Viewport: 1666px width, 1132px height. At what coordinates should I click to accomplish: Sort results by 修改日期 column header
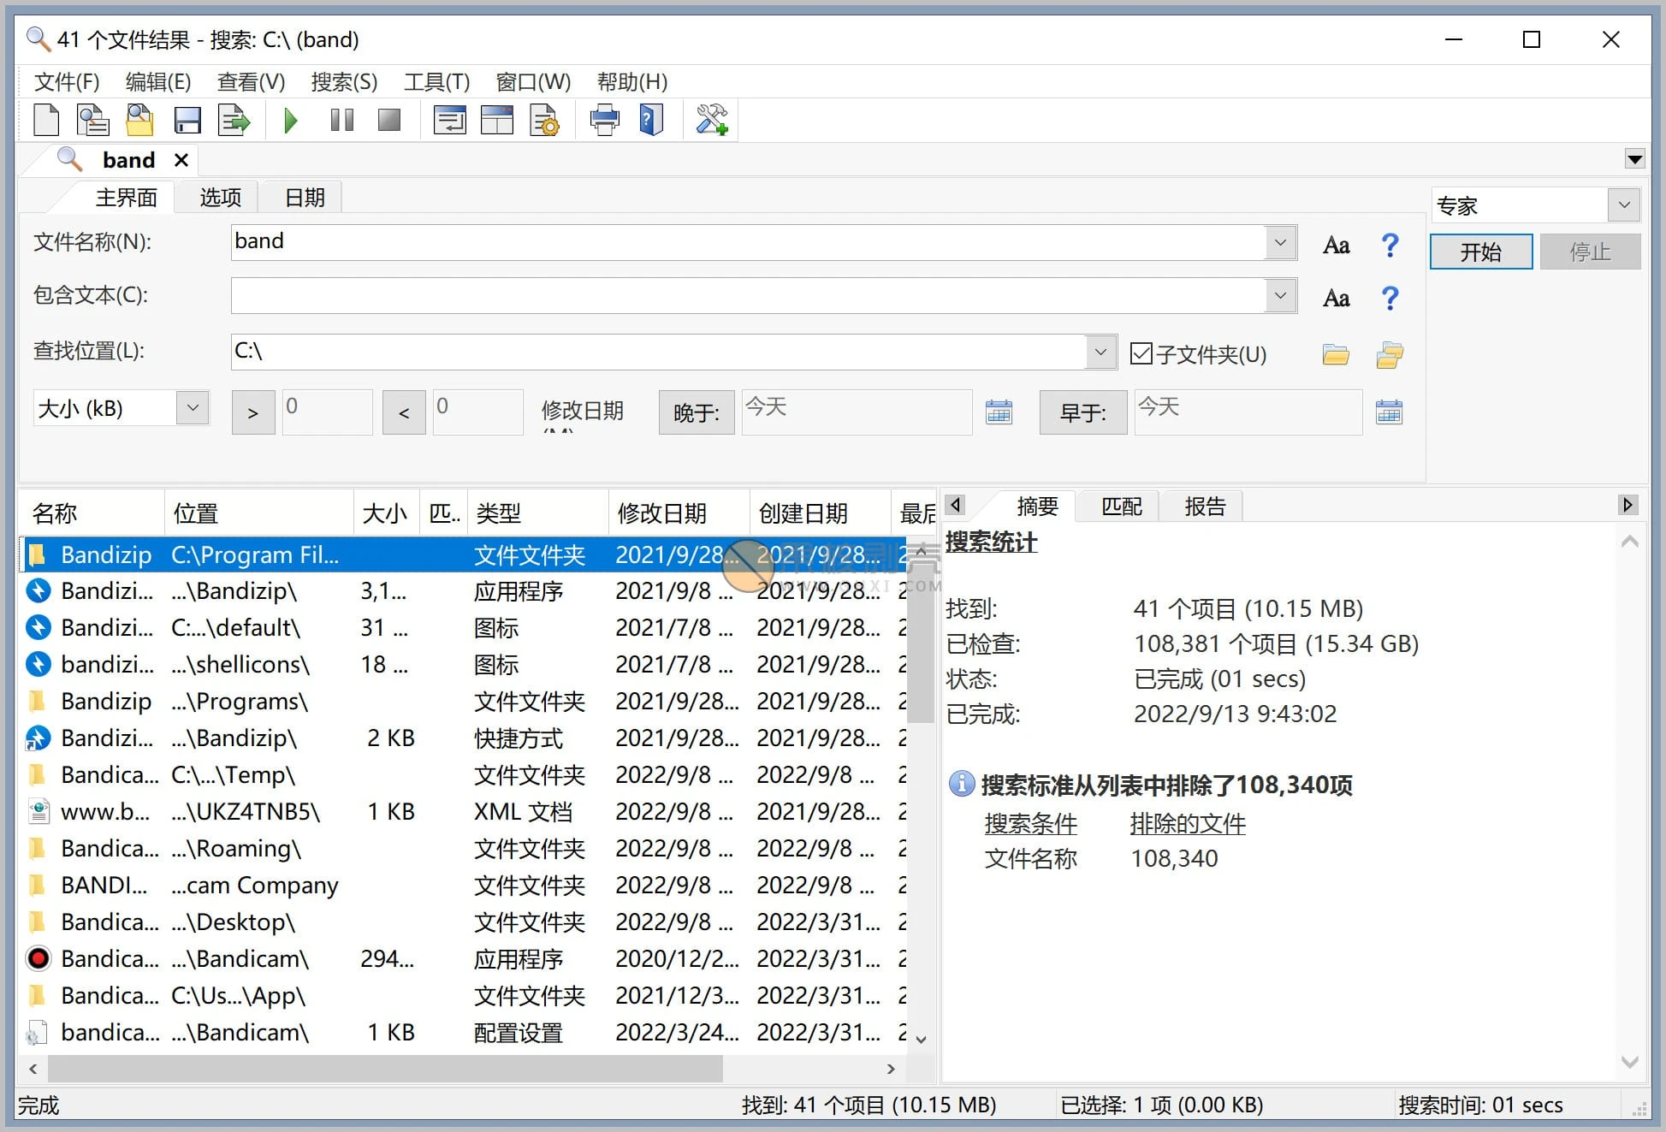click(x=679, y=513)
